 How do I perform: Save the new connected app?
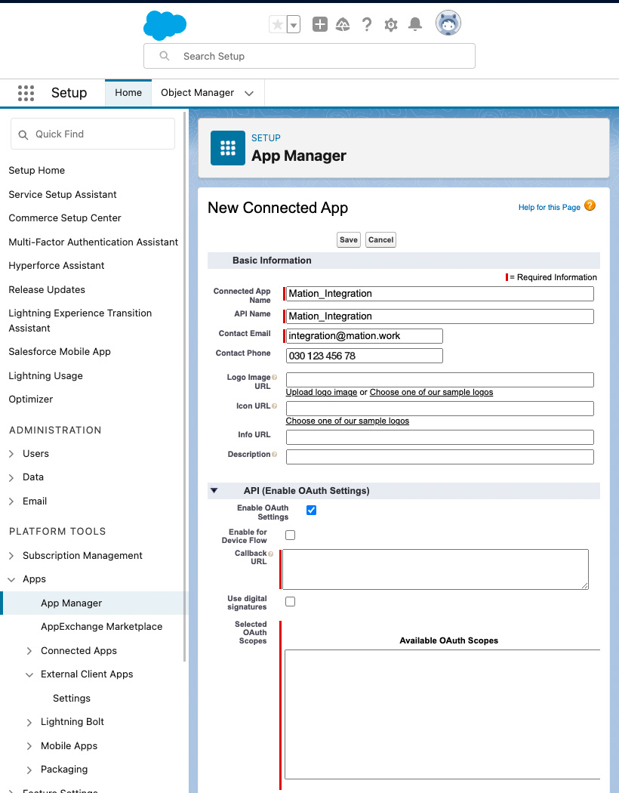tap(349, 239)
